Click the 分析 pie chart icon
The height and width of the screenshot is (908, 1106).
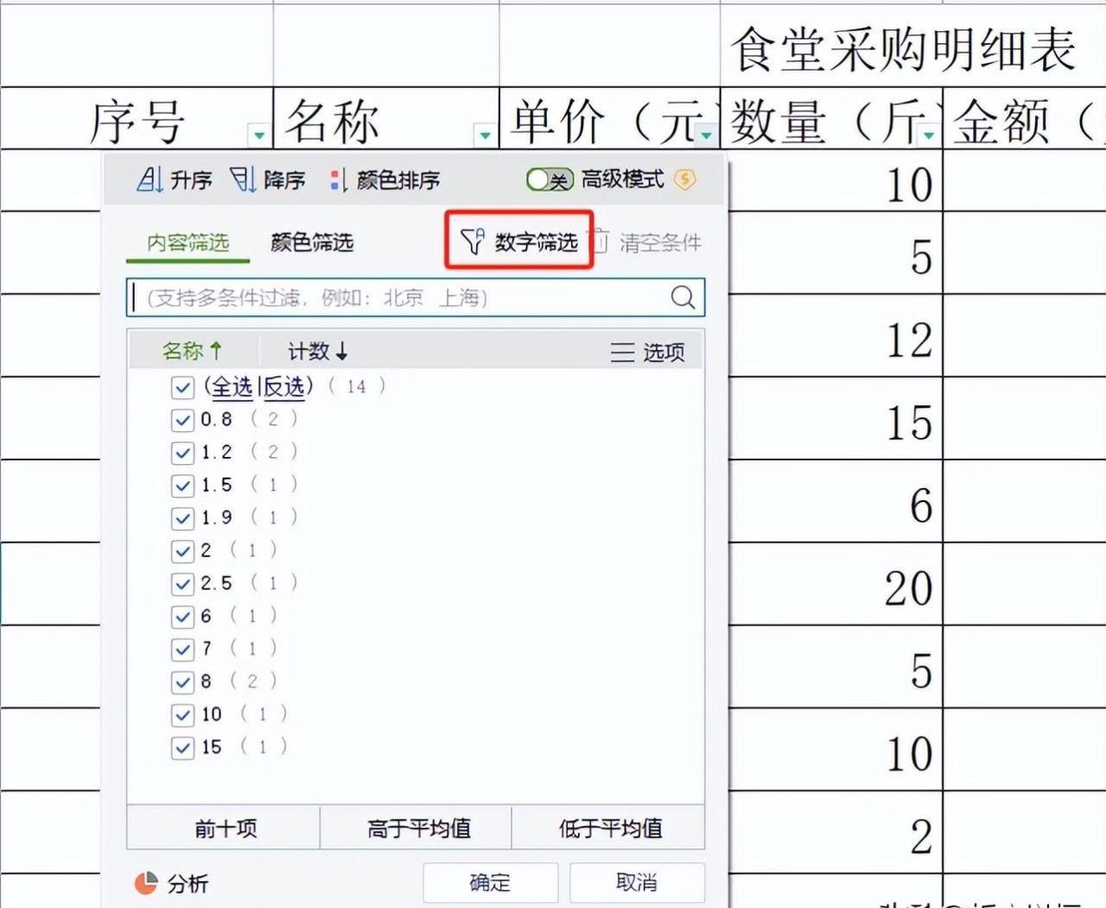click(146, 882)
